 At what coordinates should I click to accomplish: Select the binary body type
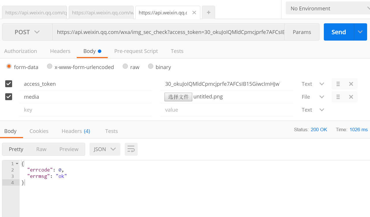[x=151, y=66]
